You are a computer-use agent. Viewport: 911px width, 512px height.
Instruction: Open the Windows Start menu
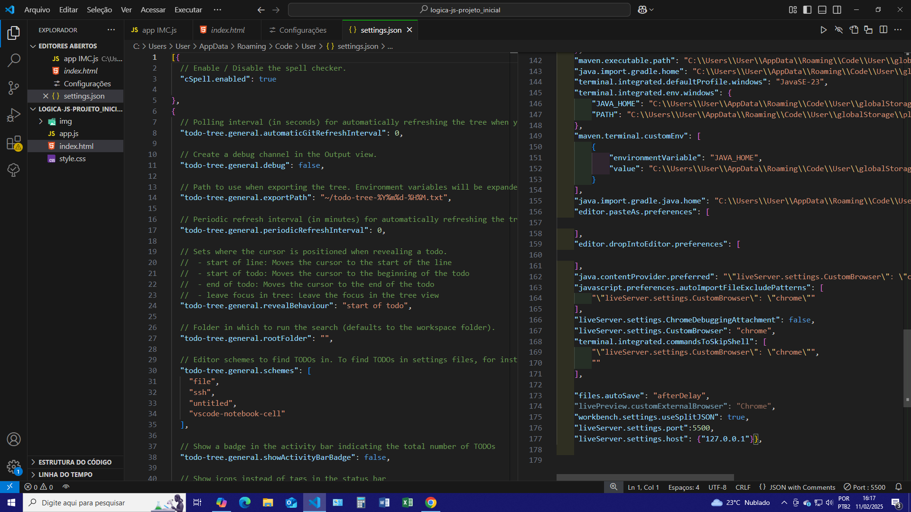pos(11,503)
